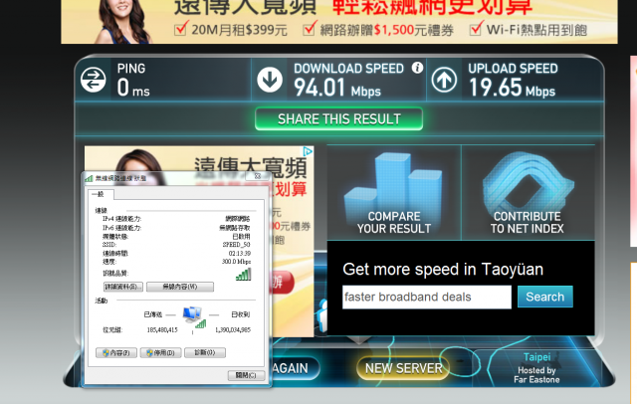The width and height of the screenshot is (637, 404).
Task: Click the SHARE THIS RESULT button
Action: coord(338,119)
